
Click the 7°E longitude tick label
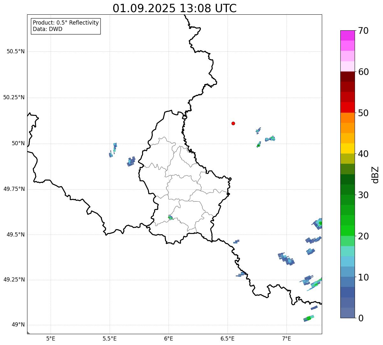point(286,338)
